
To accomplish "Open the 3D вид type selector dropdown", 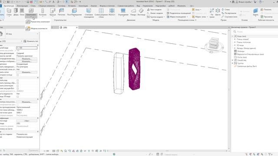I will tap(37, 34).
